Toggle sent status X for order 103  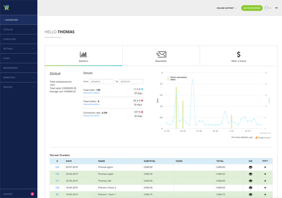[x=265, y=167]
